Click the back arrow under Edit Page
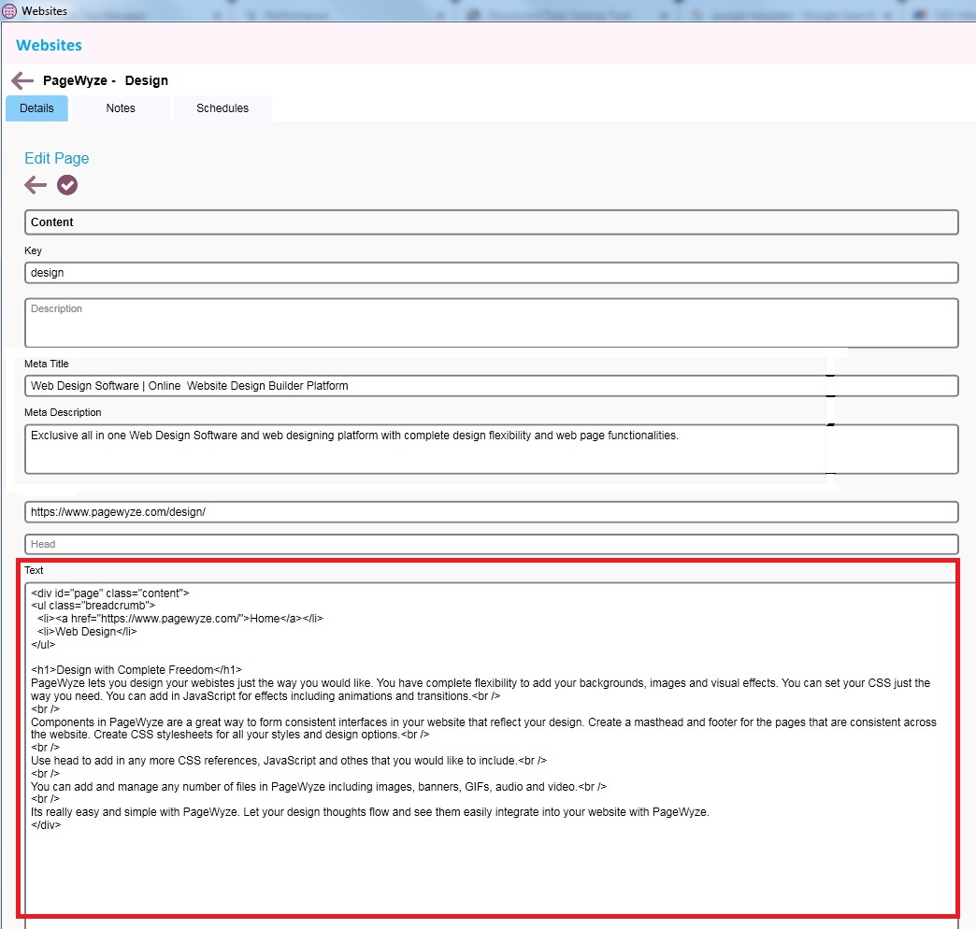Viewport: 976px width, 929px height. (x=36, y=185)
